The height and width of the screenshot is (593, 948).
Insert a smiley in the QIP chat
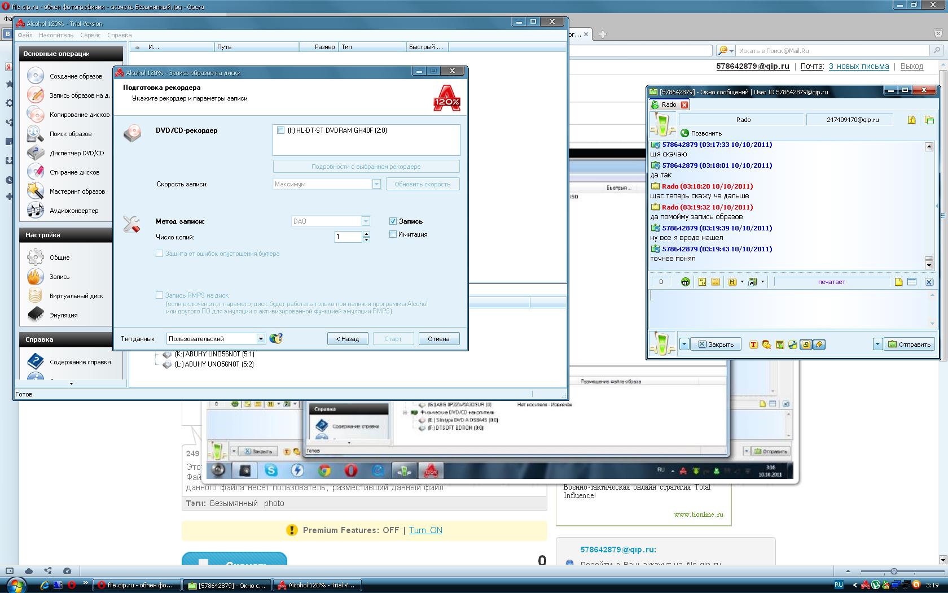point(686,282)
